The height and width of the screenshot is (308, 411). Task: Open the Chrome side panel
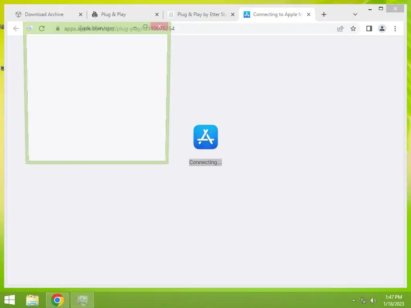point(369,28)
